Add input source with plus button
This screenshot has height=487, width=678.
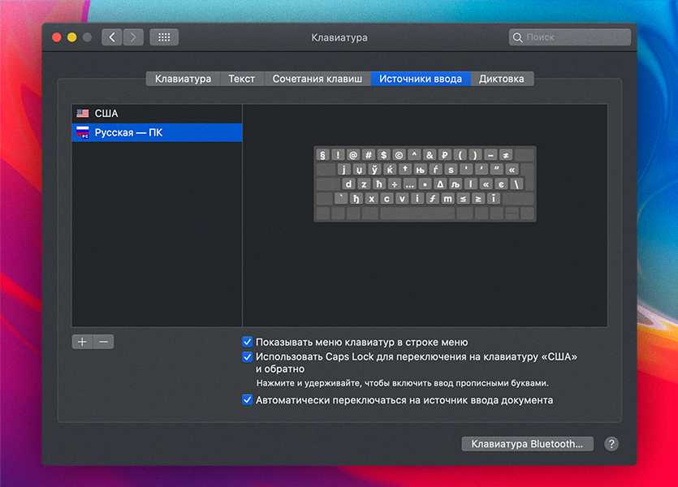[x=82, y=342]
